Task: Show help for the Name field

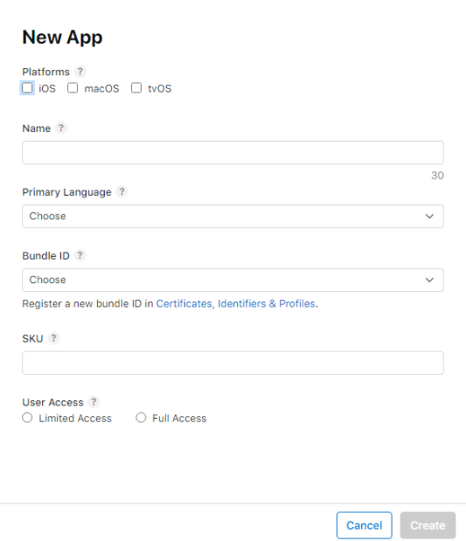Action: 61,128
